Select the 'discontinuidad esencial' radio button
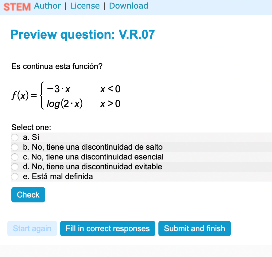The image size is (272, 257). [x=15, y=157]
